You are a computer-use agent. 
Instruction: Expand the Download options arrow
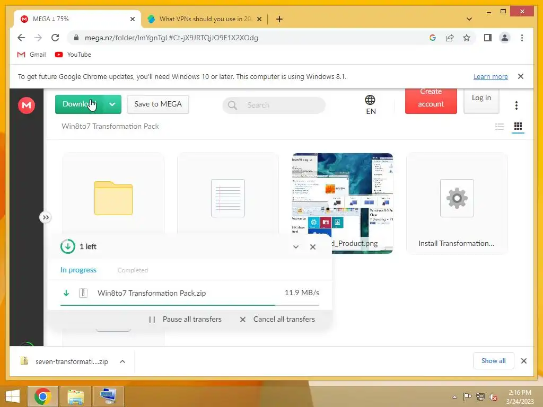[112, 104]
